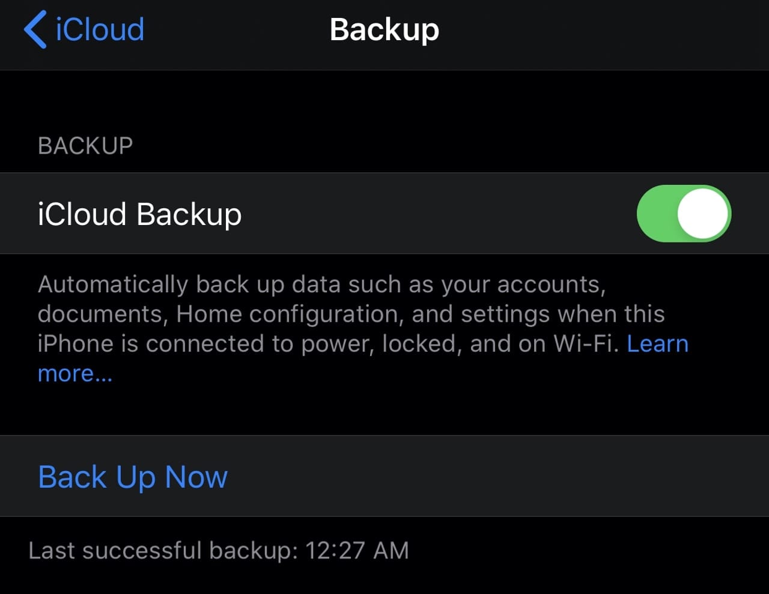Viewport: 769px width, 594px height.
Task: Select the BACKUP section header
Action: click(85, 146)
